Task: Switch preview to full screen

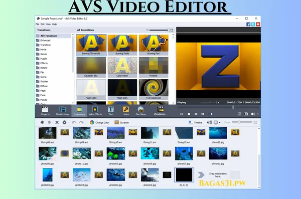Action: pyautogui.click(x=239, y=114)
